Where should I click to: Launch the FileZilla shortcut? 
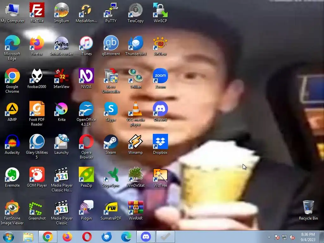[x=37, y=12]
